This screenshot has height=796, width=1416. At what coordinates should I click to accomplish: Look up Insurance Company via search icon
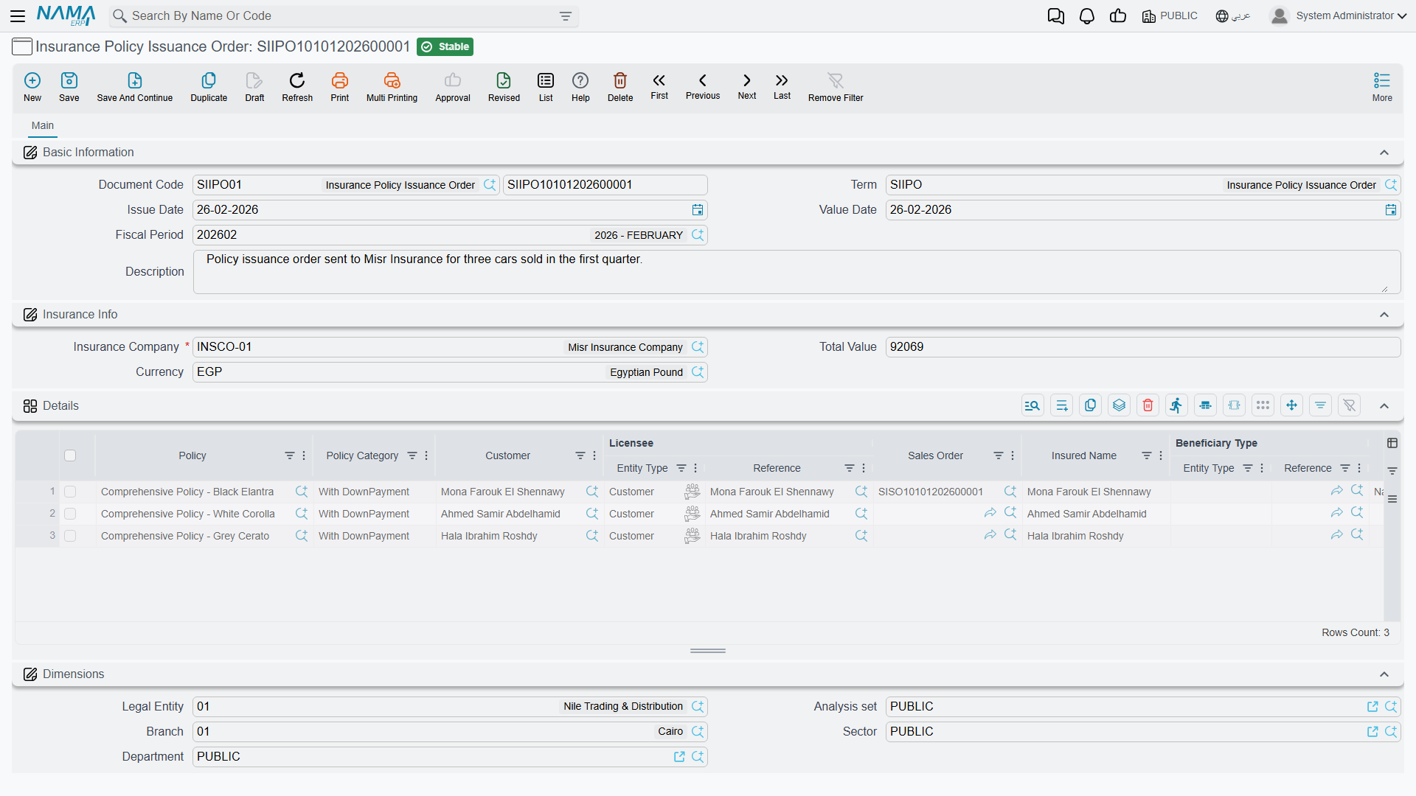698,347
